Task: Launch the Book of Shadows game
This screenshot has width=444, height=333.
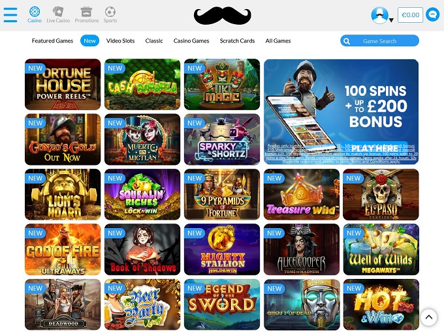Action: pos(142,250)
